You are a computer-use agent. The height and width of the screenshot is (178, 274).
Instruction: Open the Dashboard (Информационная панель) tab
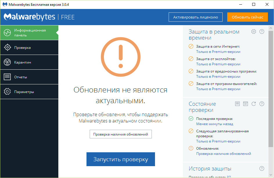[x=29, y=33]
